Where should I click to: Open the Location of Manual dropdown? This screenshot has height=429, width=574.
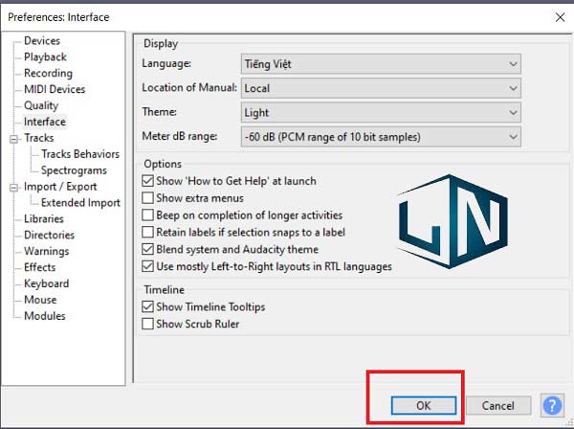[x=381, y=88]
